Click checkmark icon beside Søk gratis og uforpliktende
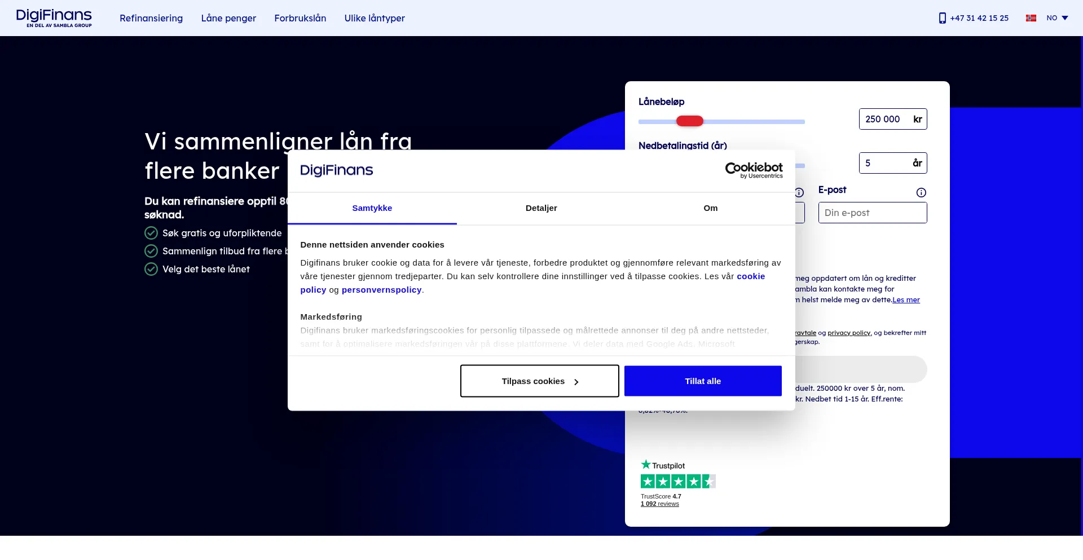This screenshot has width=1083, height=560. point(151,233)
